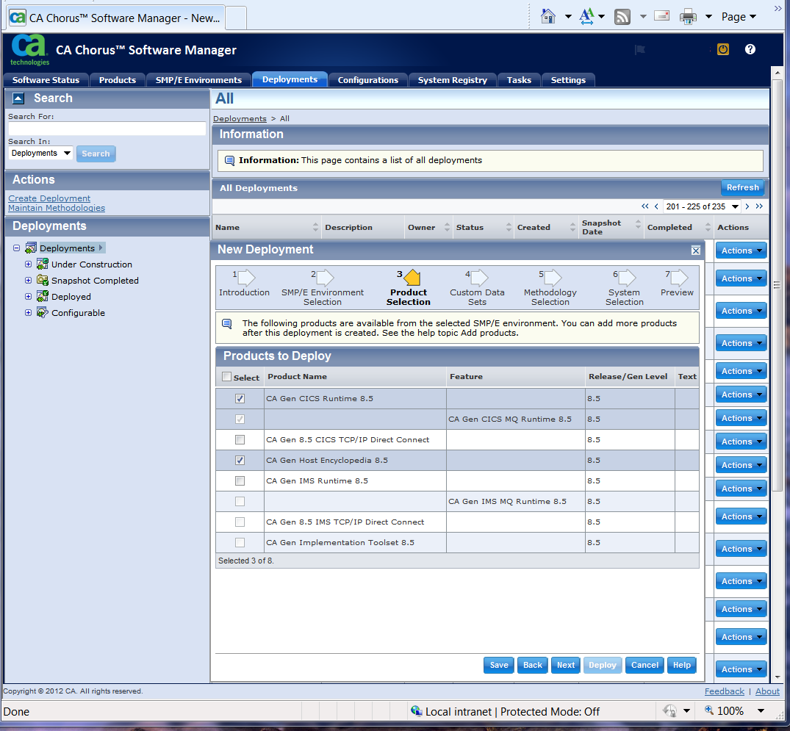790x731 pixels.
Task: Uncheck CA Gen Host Encyclopedia 8.5
Action: click(x=240, y=461)
